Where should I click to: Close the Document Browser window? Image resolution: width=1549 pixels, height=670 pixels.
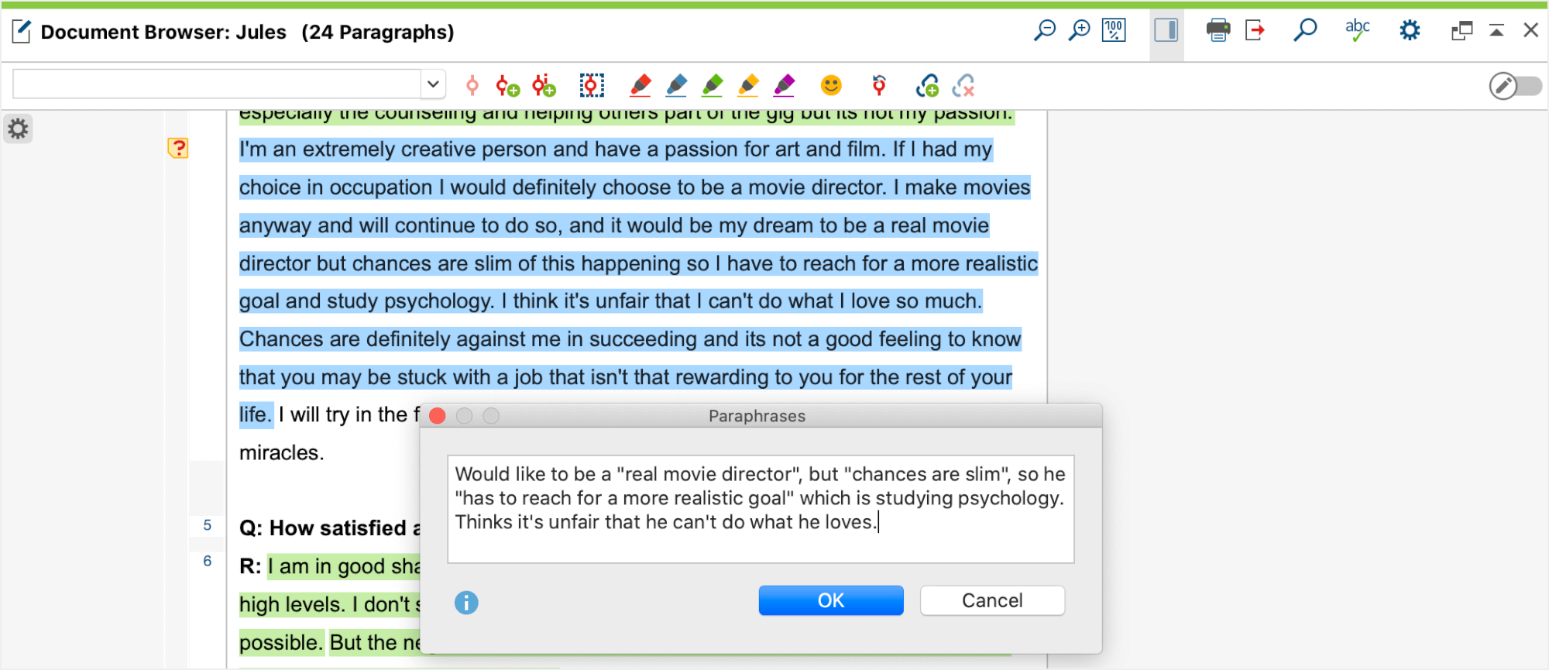(x=1530, y=30)
